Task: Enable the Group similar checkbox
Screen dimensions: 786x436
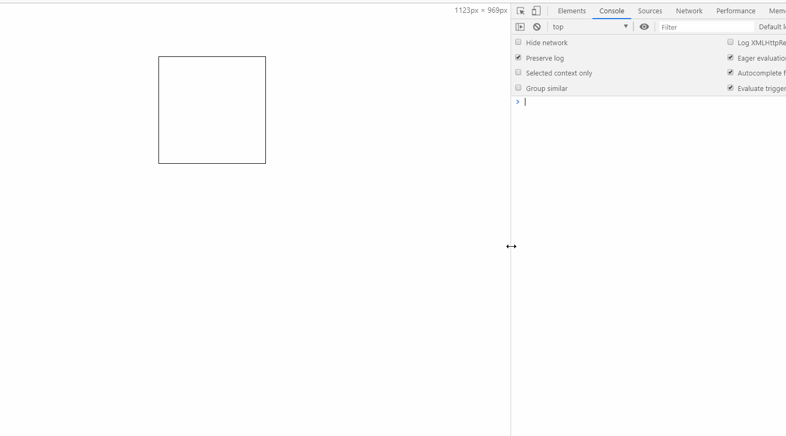Action: [519, 88]
